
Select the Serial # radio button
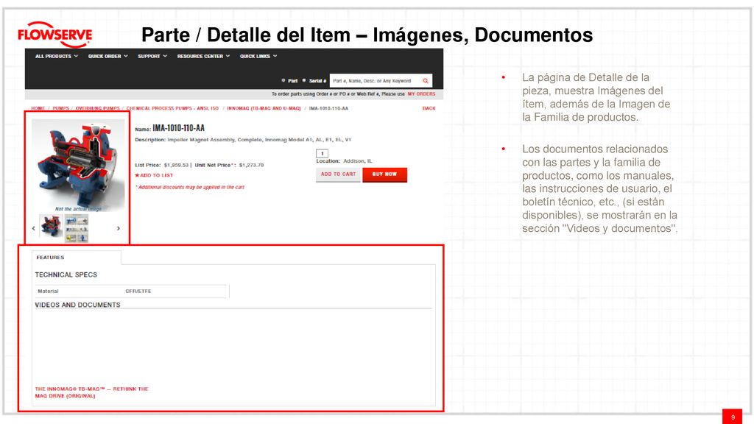pos(304,80)
